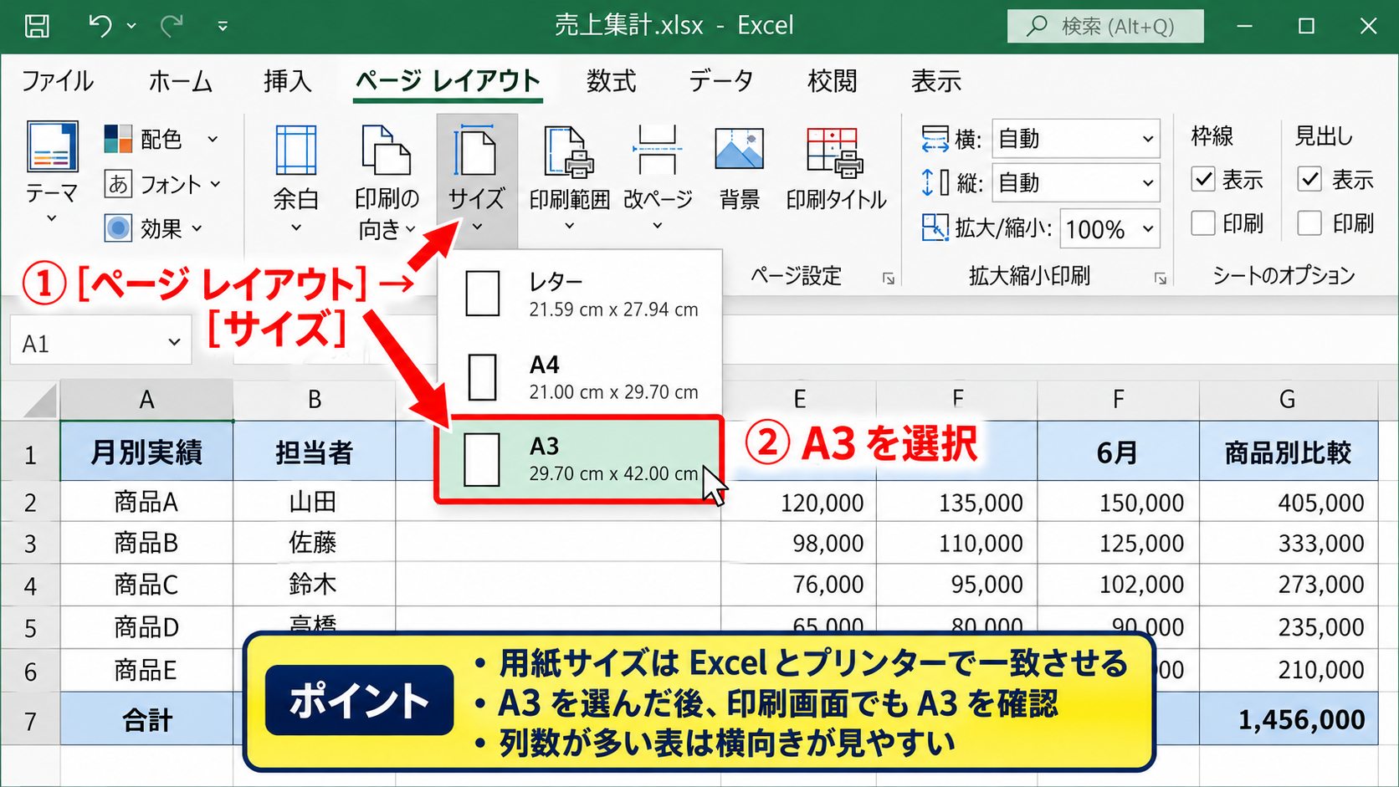Click the 商品別比較 header cell
The width and height of the screenshot is (1399, 787).
(1289, 452)
